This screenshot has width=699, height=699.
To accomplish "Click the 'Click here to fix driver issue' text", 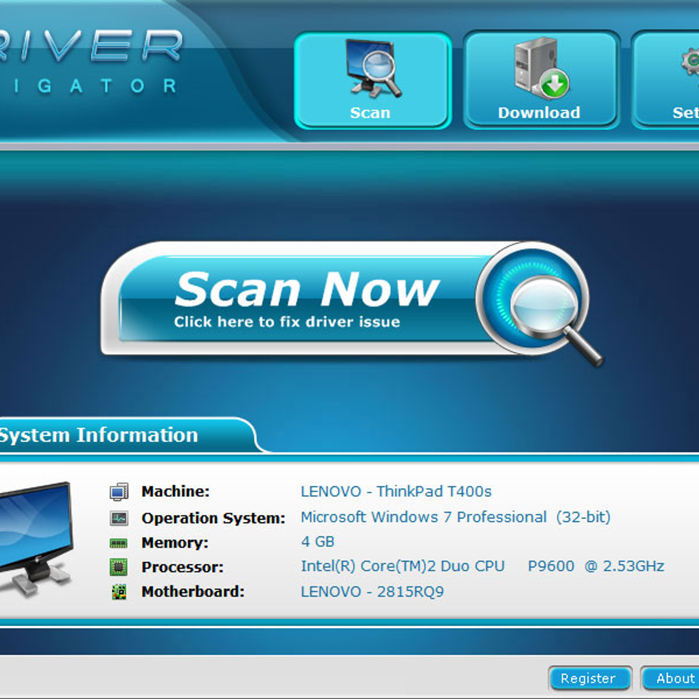I will (287, 322).
